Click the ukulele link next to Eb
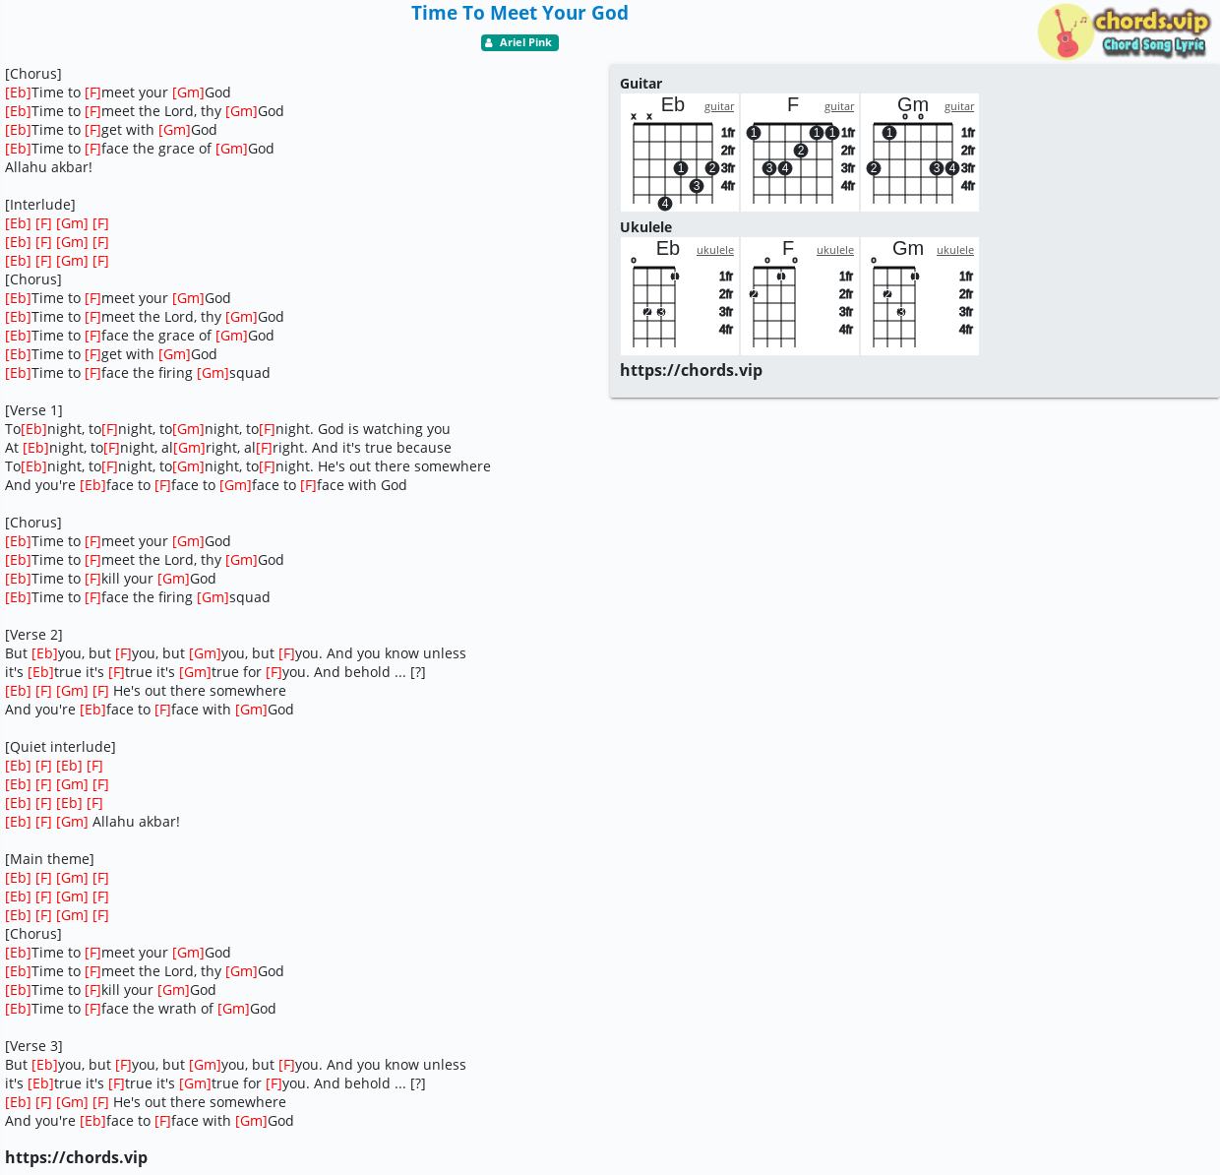Viewport: 1220px width, 1175px height. coord(715,250)
